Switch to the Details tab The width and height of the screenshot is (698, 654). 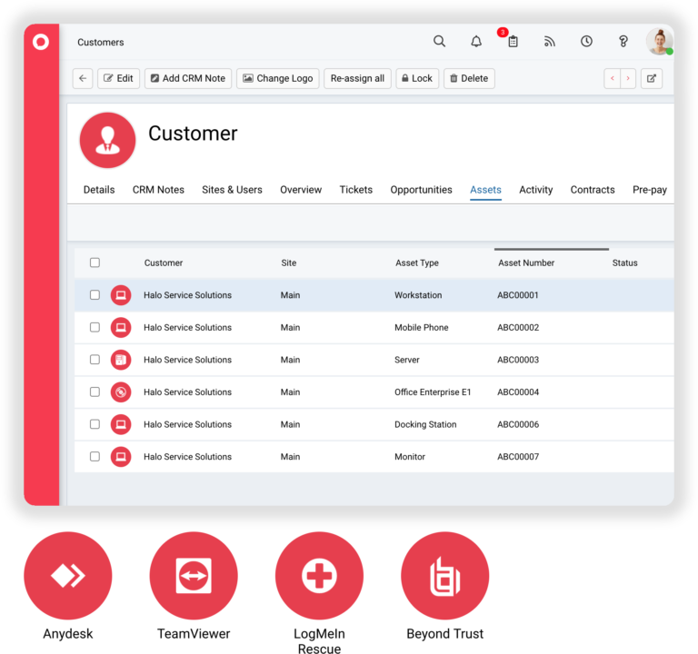pos(99,190)
